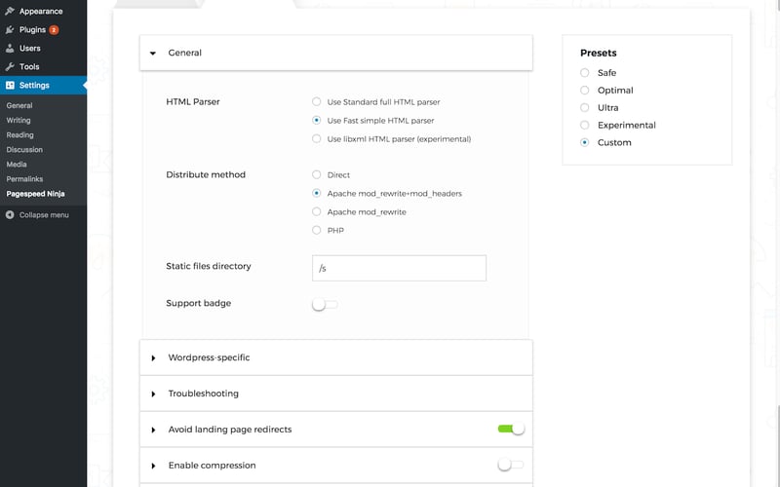Click the Static files directory field
This screenshot has height=487, width=780.
pos(399,268)
